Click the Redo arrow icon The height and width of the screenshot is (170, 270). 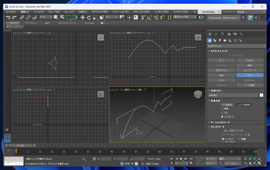click(14, 17)
